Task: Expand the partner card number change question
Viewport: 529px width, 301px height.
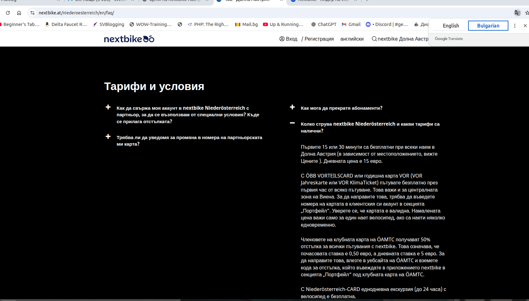Action: [x=108, y=137]
